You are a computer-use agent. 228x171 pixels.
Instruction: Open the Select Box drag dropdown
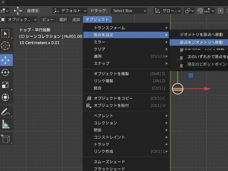(129, 11)
